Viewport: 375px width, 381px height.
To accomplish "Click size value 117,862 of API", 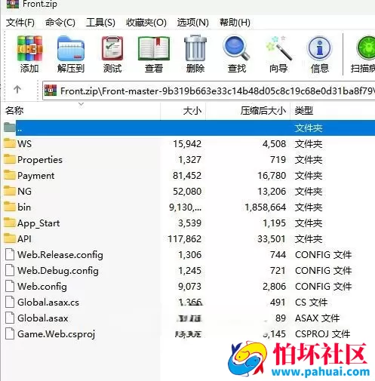I will pyautogui.click(x=185, y=239).
